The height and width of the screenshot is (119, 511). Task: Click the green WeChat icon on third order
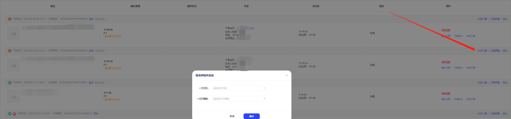9,83
